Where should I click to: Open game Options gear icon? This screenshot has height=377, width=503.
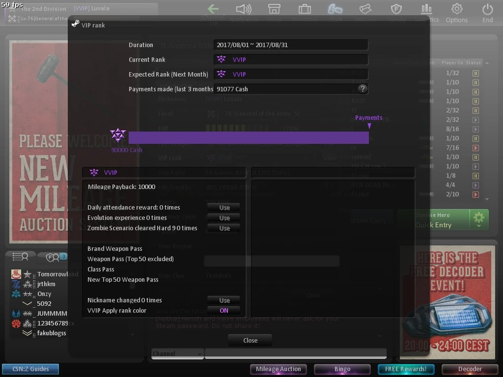click(x=456, y=8)
